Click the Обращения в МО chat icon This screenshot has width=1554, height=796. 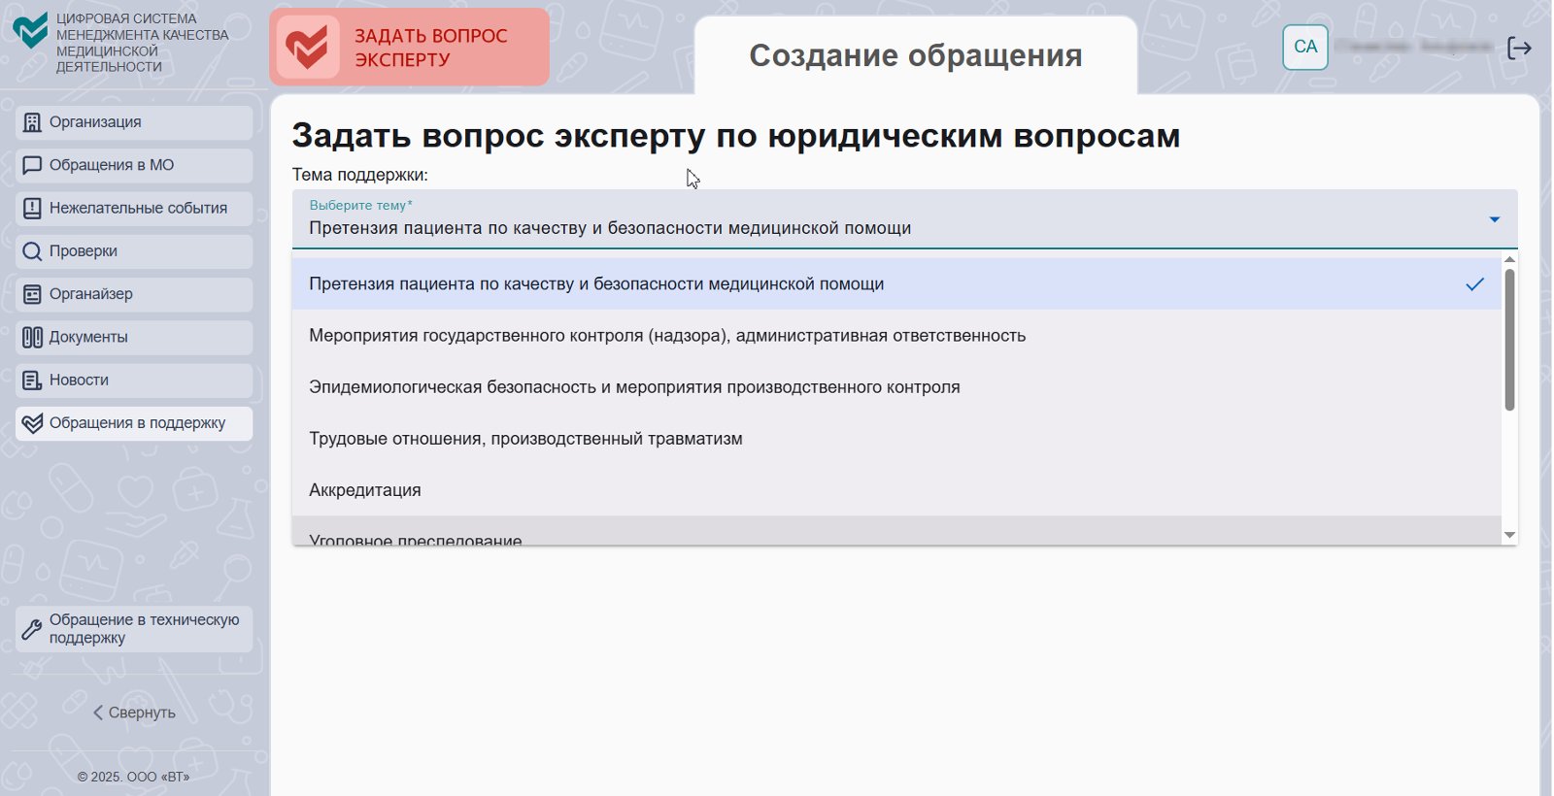coord(32,165)
